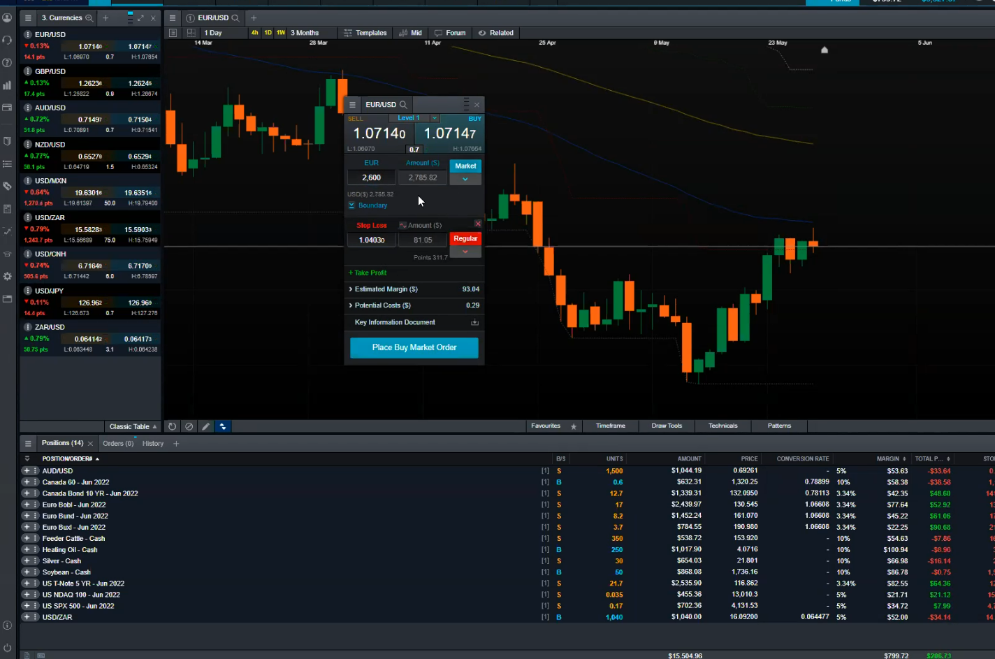Click the chart alert bell marker
Image resolution: width=995 pixels, height=659 pixels.
coord(825,50)
